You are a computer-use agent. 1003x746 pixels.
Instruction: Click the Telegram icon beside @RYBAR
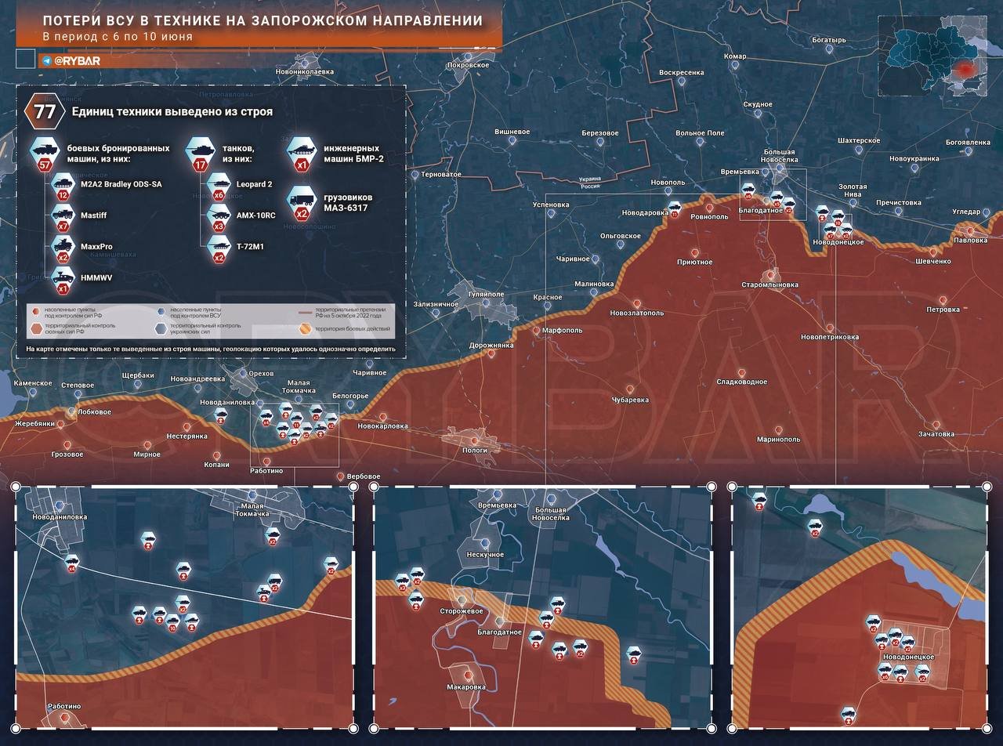pos(47,60)
